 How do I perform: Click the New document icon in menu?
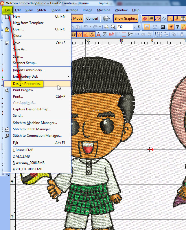[7, 17]
